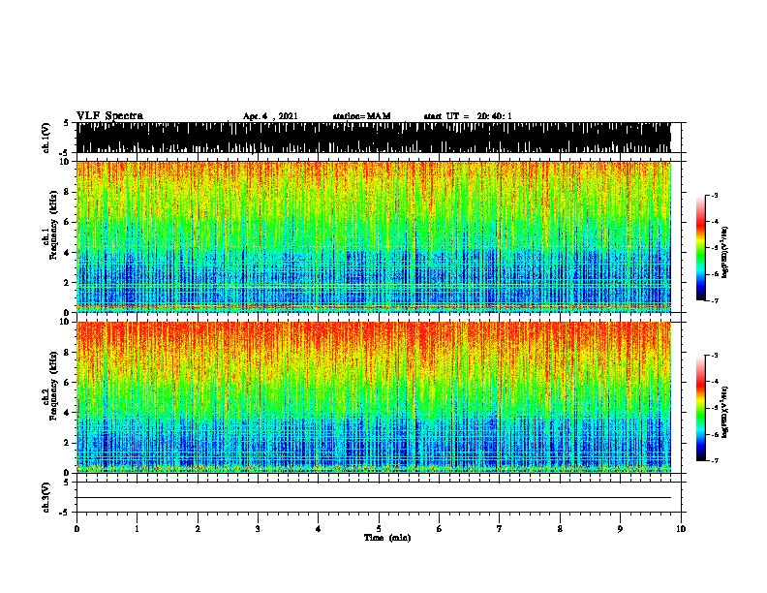
Task: Click the ch.1 color bar "-3" label
Action: tap(715, 196)
